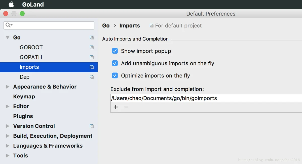302x164 pixels.
Task: Click the project-level icon next to Dep
Action: point(92,77)
